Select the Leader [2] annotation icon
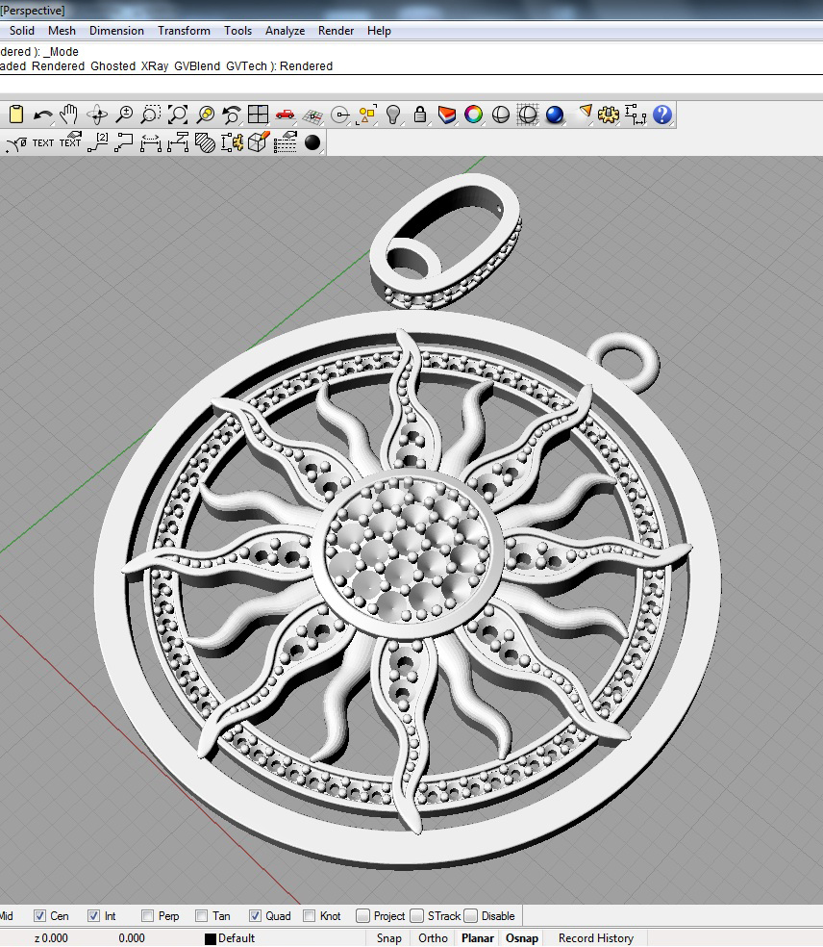The height and width of the screenshot is (947, 823). point(98,142)
